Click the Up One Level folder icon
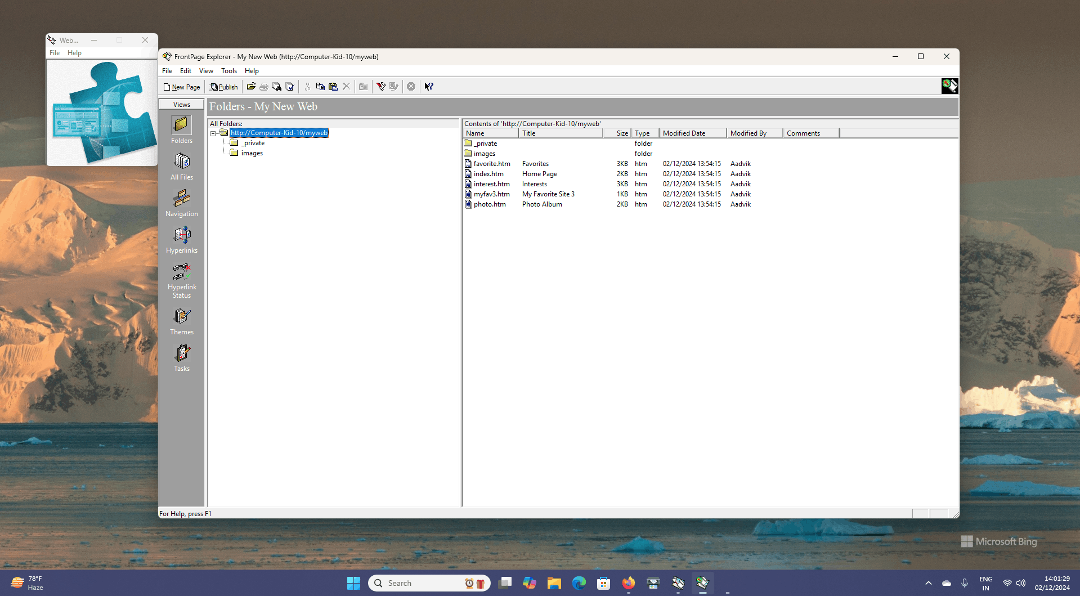This screenshot has height=596, width=1080. (364, 87)
